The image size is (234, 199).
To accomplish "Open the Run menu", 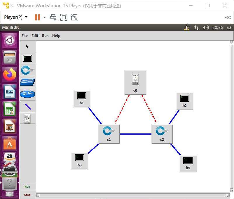I will click(x=45, y=36).
